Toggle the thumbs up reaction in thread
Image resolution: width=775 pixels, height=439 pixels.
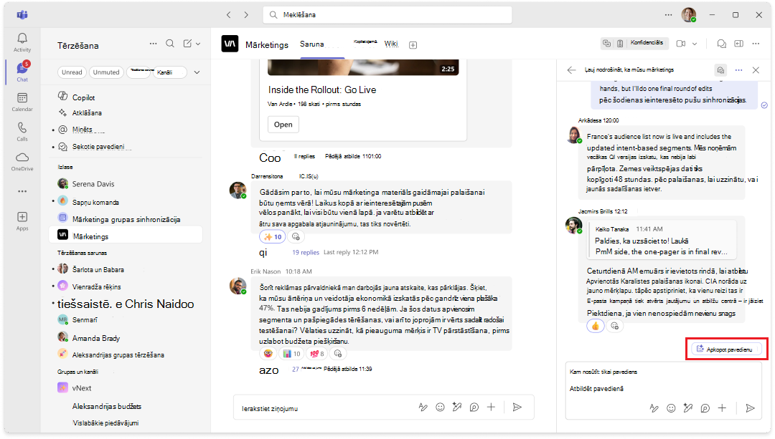pos(596,326)
